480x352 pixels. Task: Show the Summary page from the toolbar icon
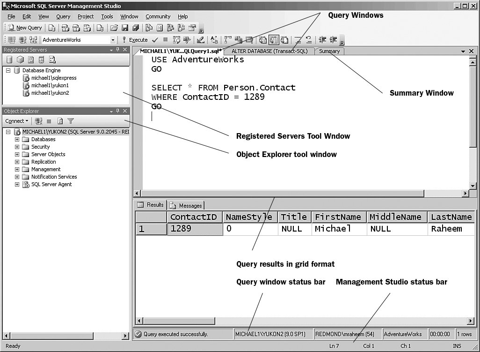pos(160,28)
